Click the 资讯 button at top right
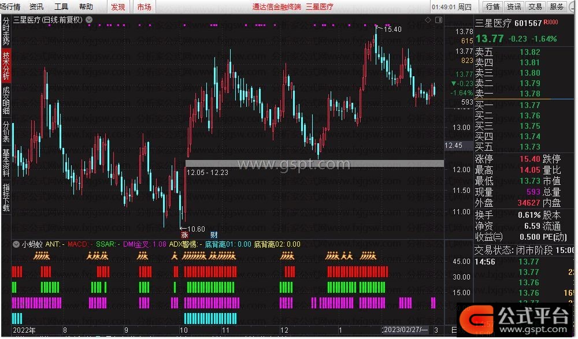The height and width of the screenshot is (339, 578). [x=514, y=6]
